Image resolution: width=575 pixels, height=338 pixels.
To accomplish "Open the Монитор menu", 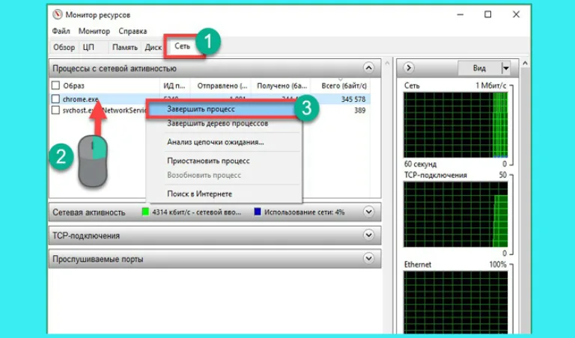I will (x=94, y=31).
